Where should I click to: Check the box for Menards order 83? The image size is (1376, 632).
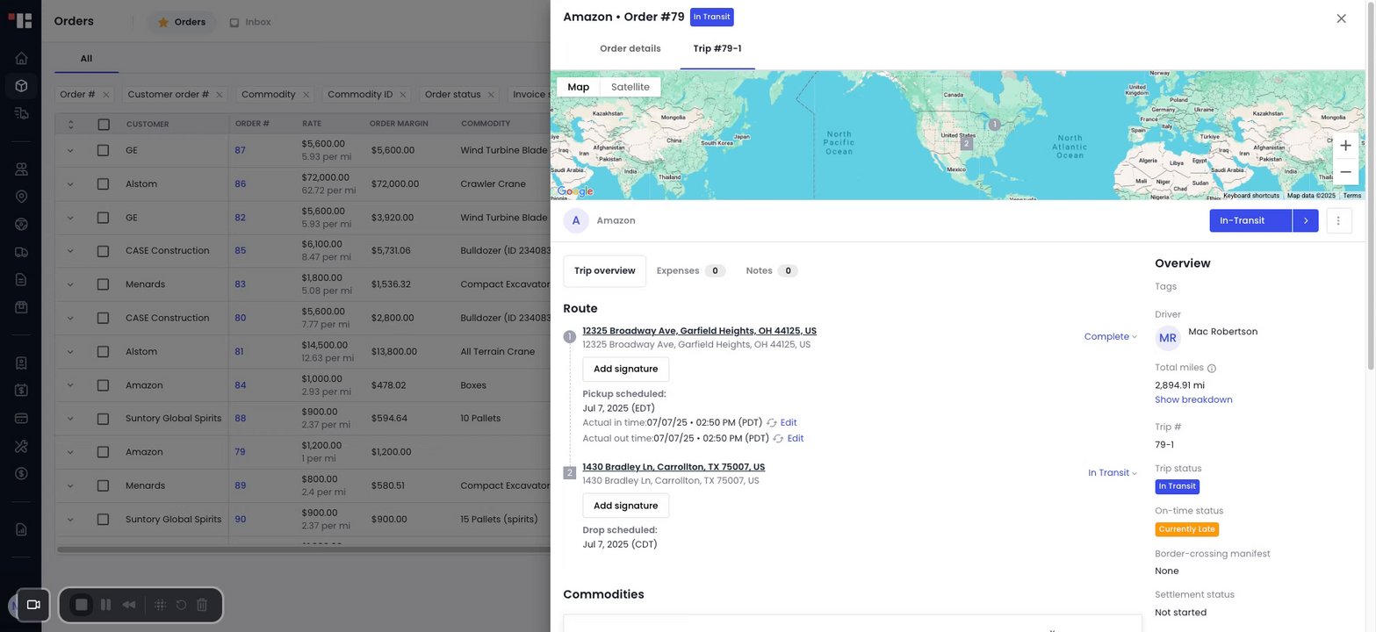coord(104,284)
